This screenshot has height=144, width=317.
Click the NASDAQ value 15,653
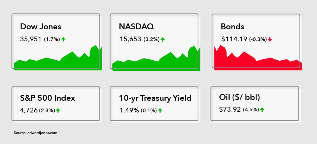130,39
